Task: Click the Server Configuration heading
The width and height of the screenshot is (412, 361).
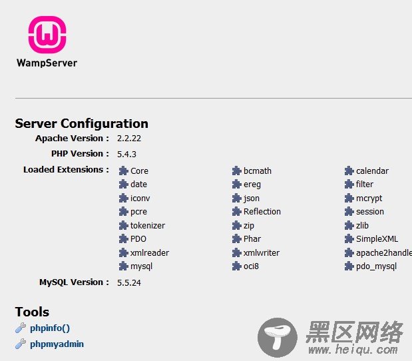Action: [x=81, y=124]
